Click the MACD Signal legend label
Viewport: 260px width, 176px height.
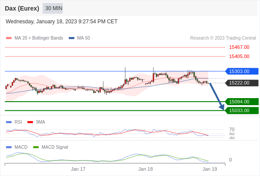pyautogui.click(x=55, y=147)
